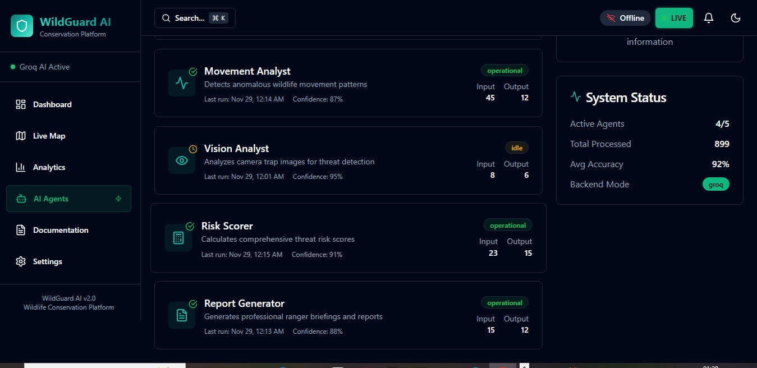Click the Vision Analyst eye icon
Viewport: 757px width, 368px height.
pos(181,160)
